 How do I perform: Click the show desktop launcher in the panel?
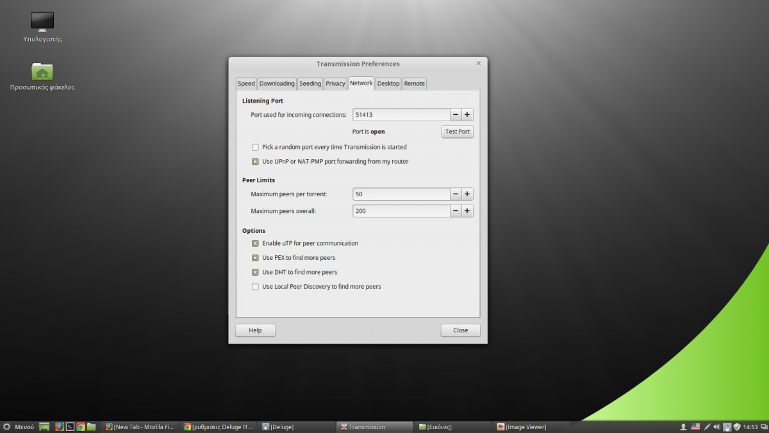(x=44, y=427)
